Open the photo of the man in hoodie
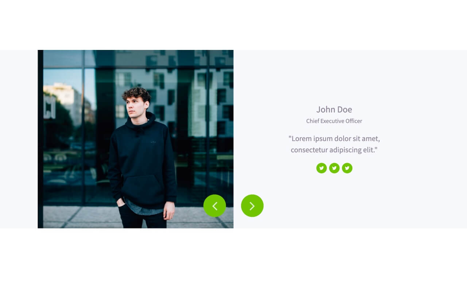 click(x=135, y=139)
